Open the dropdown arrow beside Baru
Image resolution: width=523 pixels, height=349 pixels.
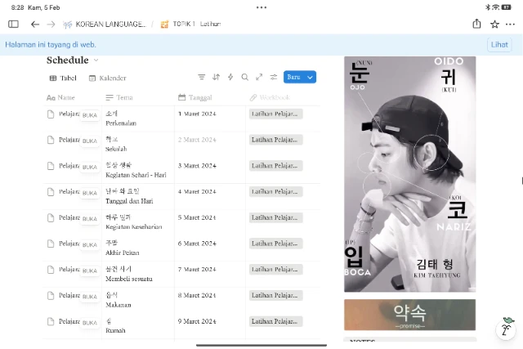[310, 78]
